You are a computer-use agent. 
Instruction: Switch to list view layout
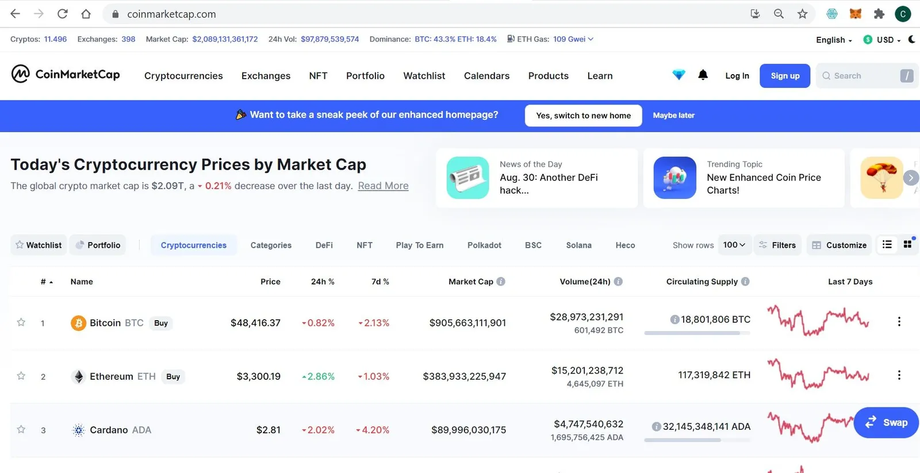click(x=887, y=245)
